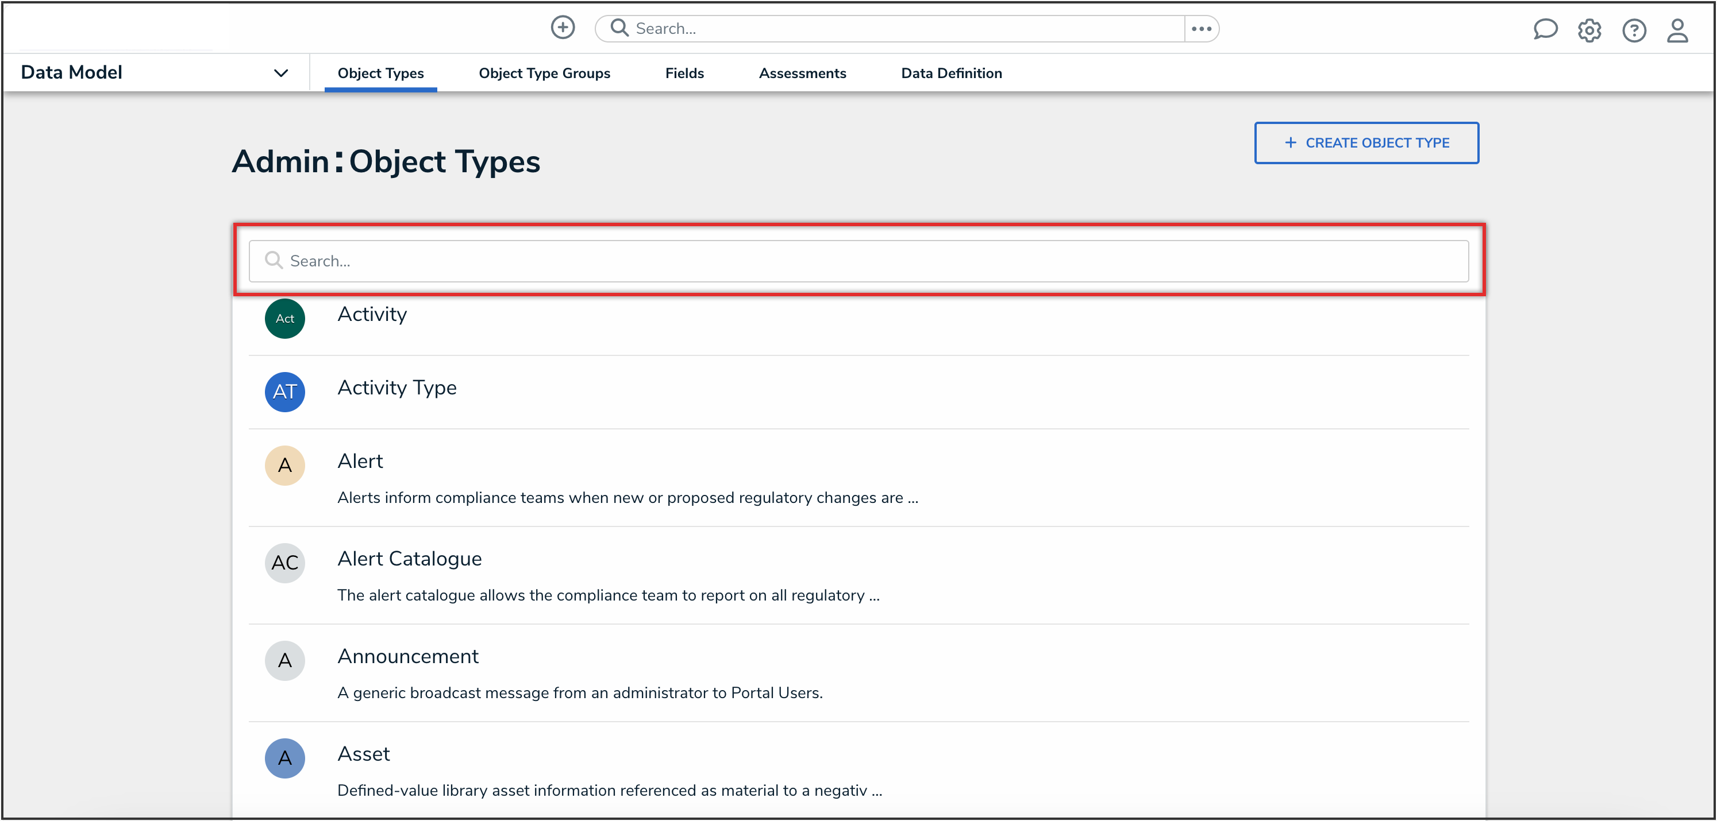Viewport: 1717px width, 821px height.
Task: Click the AC Alert Catalogue avatar
Action: coord(284,563)
